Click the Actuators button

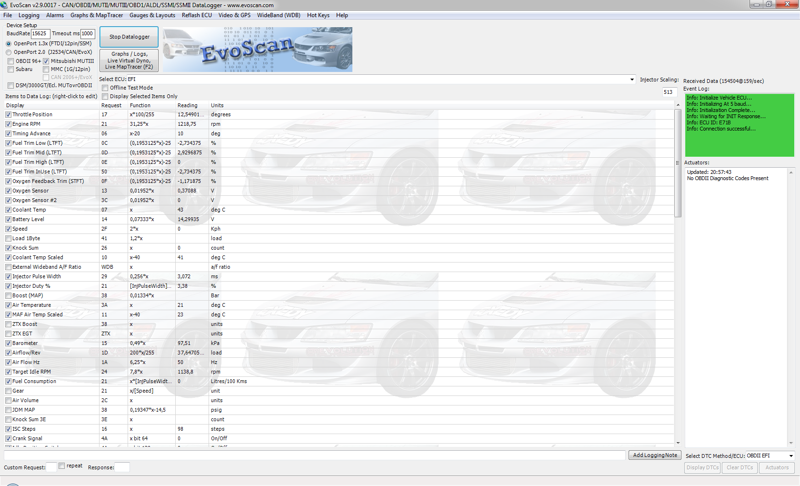coord(777,467)
